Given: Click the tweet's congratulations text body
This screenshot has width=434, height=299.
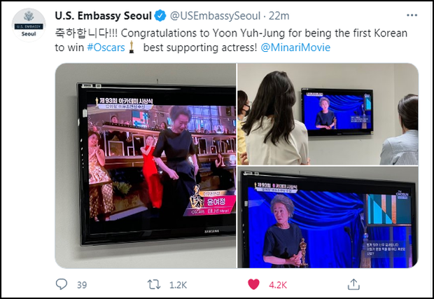Looking at the screenshot, I should coord(231,41).
